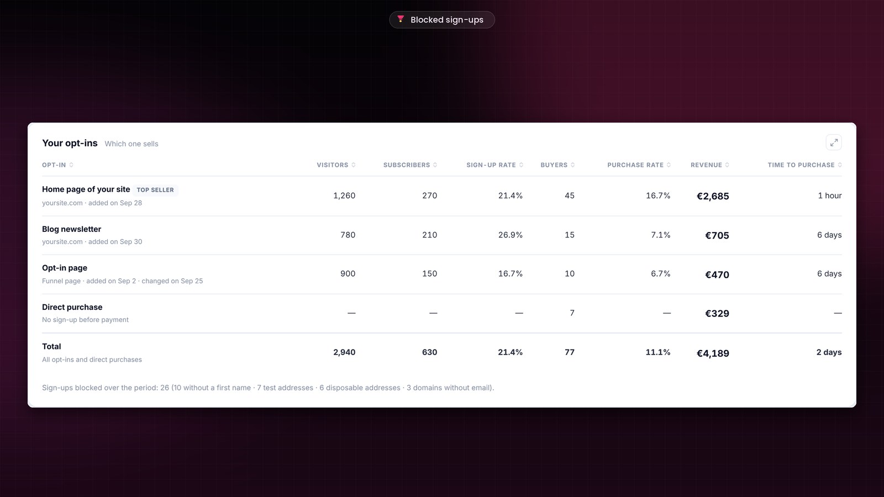Image resolution: width=884 pixels, height=497 pixels.
Task: Click total buyers value 77
Action: pos(570,352)
